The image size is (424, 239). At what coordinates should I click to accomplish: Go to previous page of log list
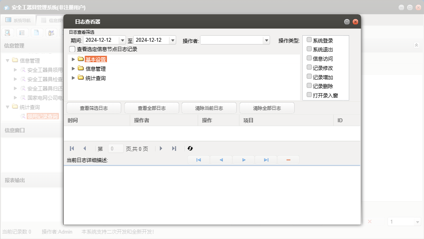coord(85,149)
